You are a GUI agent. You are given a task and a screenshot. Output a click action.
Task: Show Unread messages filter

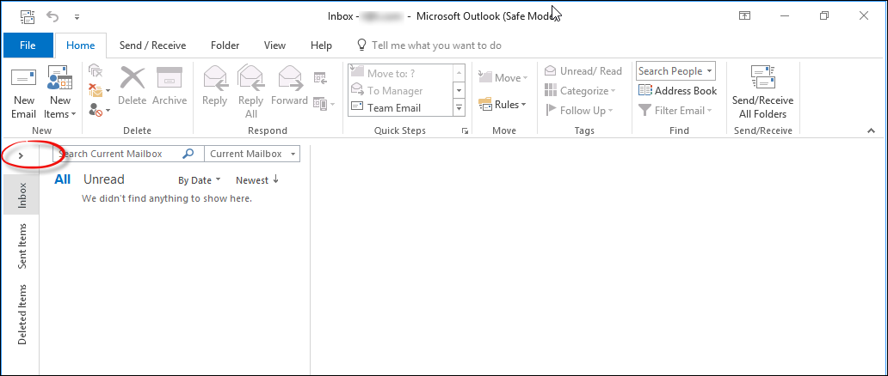pyautogui.click(x=103, y=179)
